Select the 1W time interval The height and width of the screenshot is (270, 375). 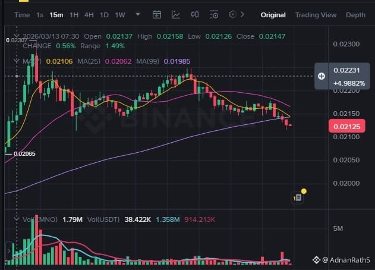tap(120, 15)
